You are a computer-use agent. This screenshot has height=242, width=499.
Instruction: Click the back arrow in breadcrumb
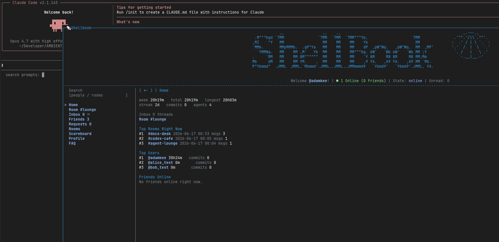click(x=146, y=90)
